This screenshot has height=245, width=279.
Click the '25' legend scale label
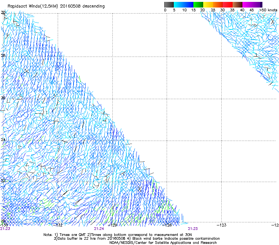pyautogui.click(x=213, y=10)
